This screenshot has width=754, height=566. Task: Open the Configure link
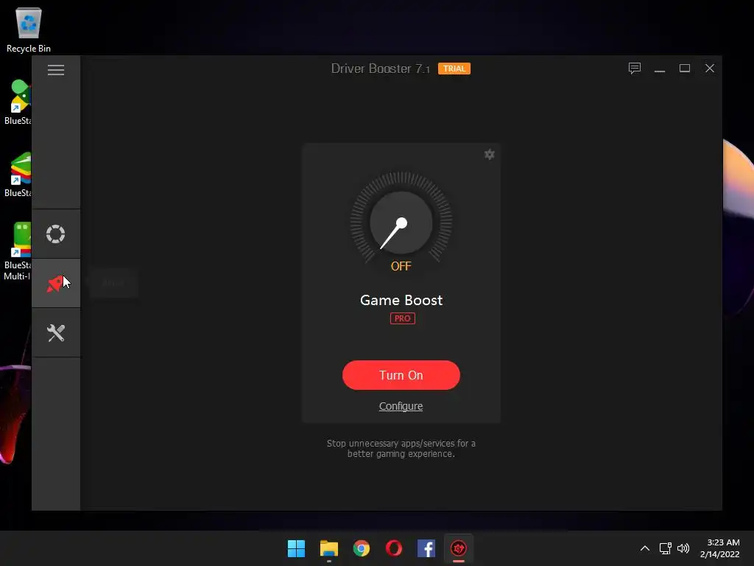coord(401,406)
